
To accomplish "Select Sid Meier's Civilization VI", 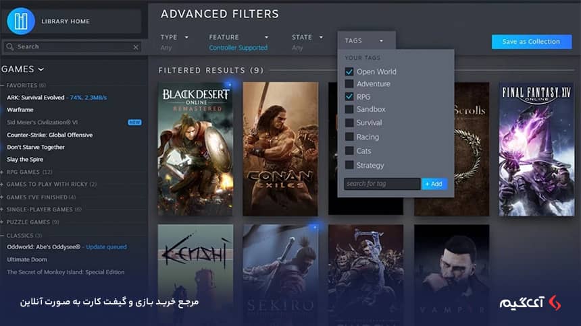I will point(43,123).
